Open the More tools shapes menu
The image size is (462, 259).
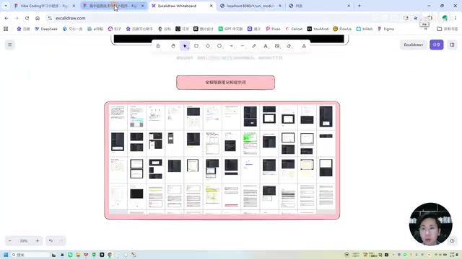click(304, 46)
